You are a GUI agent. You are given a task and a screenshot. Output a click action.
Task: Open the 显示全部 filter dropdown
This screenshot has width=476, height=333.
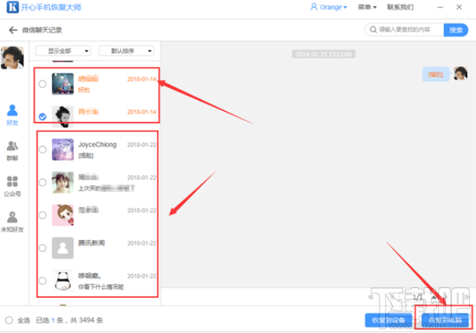pos(63,51)
